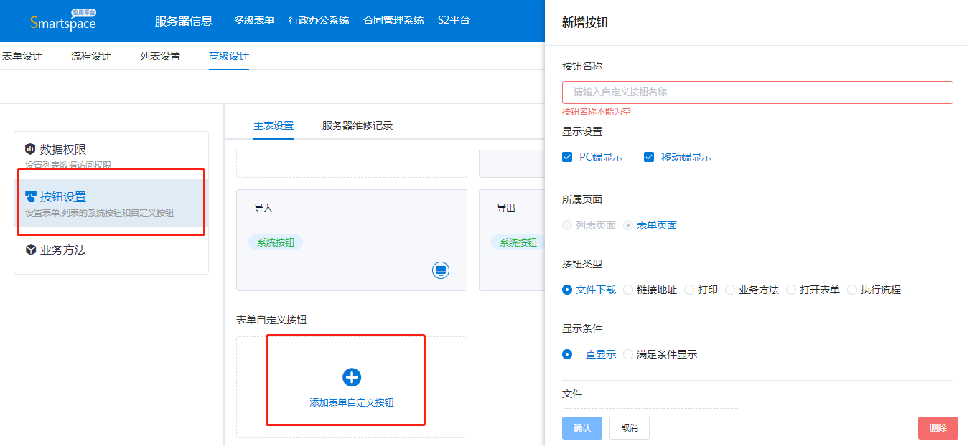Open 多级表单 in top navigation
Image resolution: width=967 pixels, height=446 pixels.
click(254, 20)
